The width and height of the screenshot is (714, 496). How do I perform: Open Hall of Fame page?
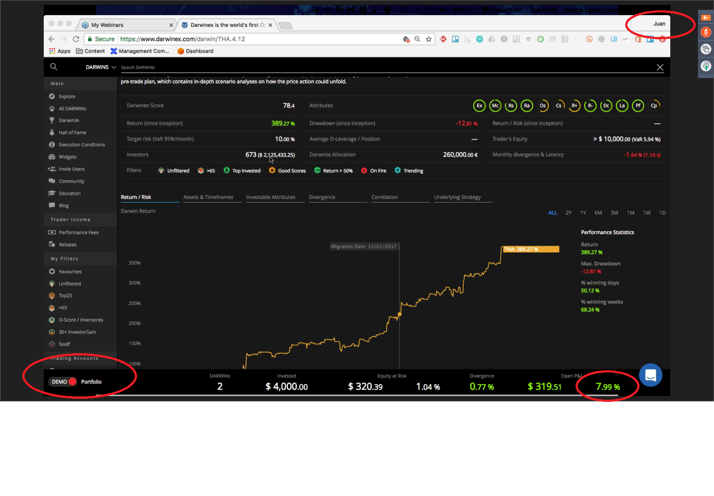click(72, 132)
